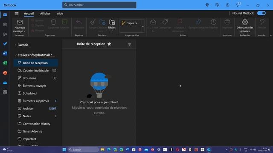This screenshot has height=153, width=273.
Task: Open the Notes folder
Action: click(x=36, y=116)
